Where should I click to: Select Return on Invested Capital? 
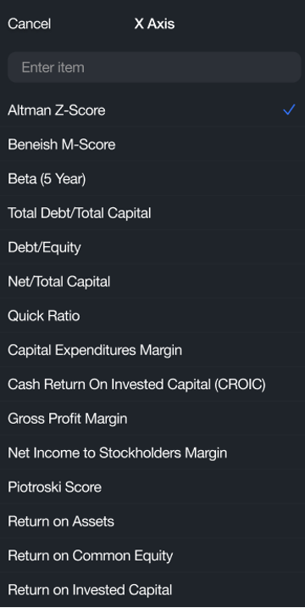pyautogui.click(x=152, y=590)
